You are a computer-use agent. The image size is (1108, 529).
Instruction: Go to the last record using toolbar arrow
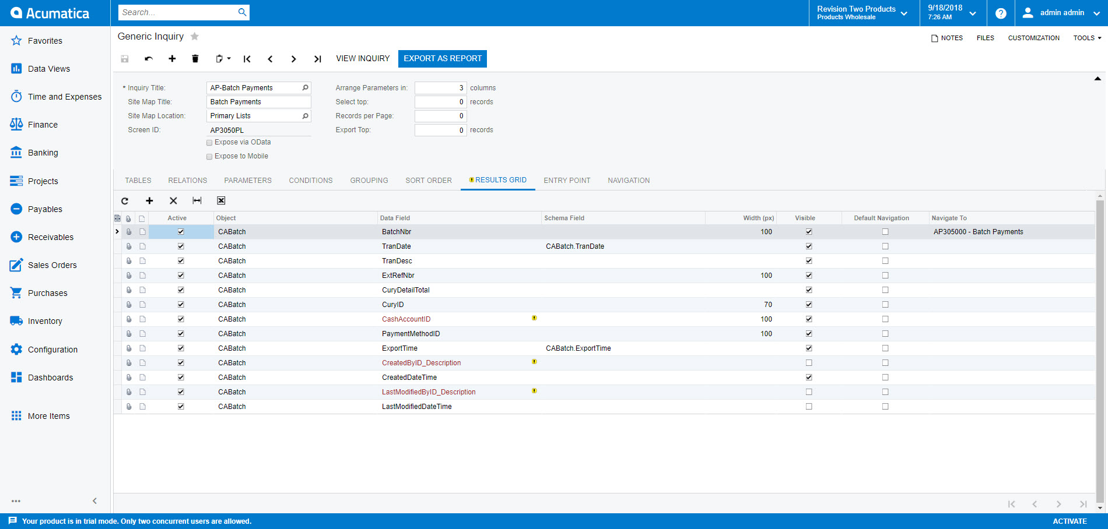tap(317, 59)
